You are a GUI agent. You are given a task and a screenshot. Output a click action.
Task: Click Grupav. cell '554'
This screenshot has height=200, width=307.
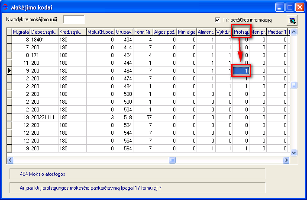coord(124,141)
